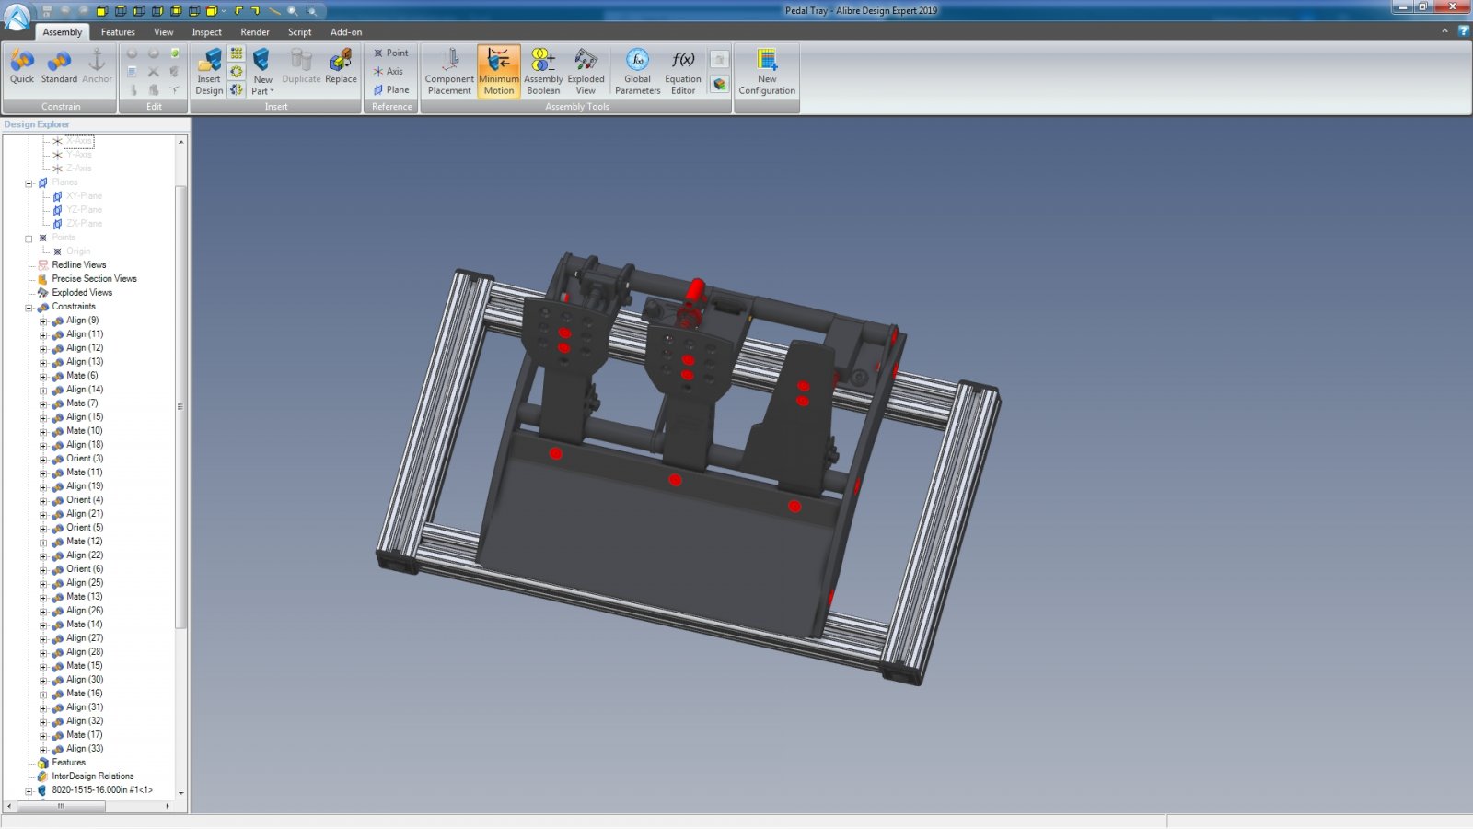Expand the Align (9) constraint

point(43,321)
